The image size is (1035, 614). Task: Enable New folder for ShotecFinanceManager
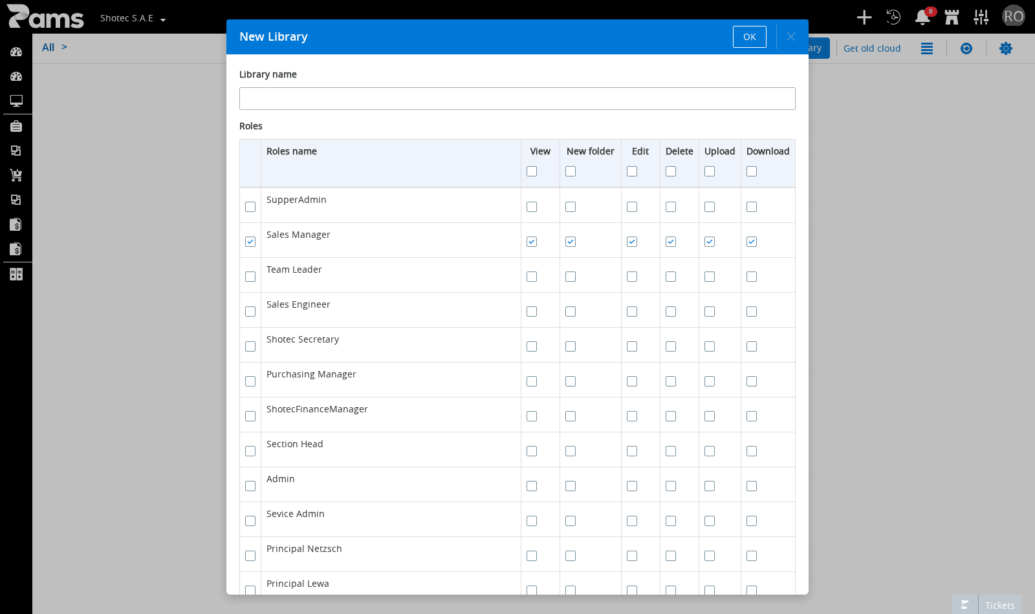(571, 416)
